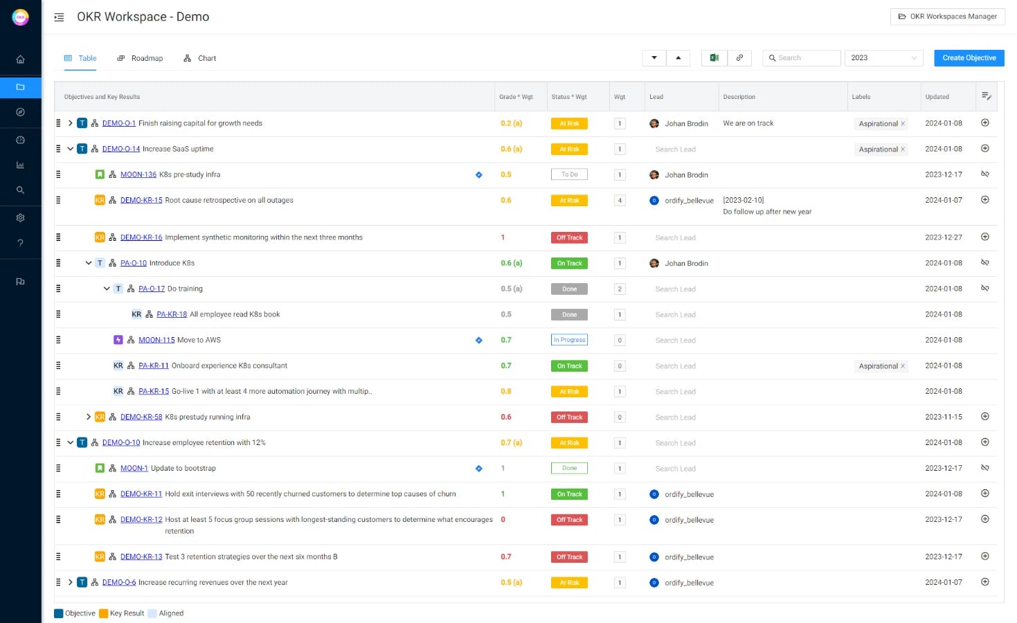Open the reports bar-chart icon in sidebar
Image resolution: width=1017 pixels, height=623 pixels.
point(20,165)
